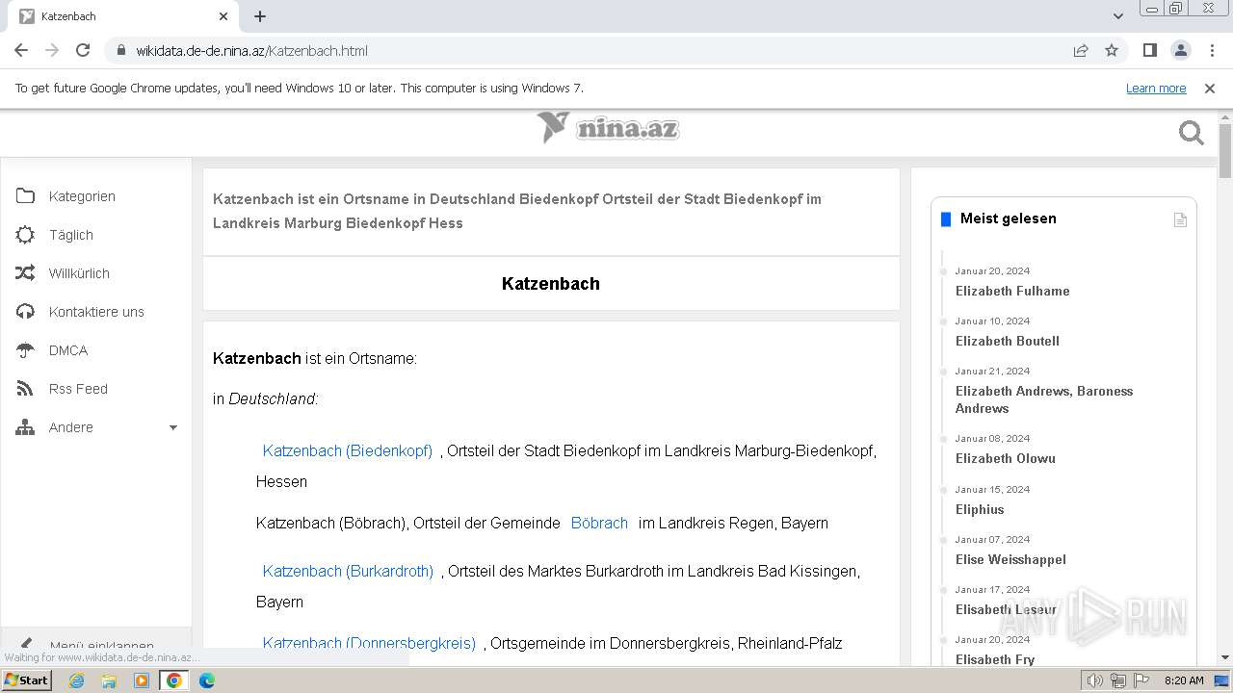Open Kategorien folder icon in sidebar
Image resolution: width=1233 pixels, height=693 pixels.
coord(25,196)
